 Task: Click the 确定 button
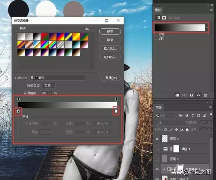(110, 31)
